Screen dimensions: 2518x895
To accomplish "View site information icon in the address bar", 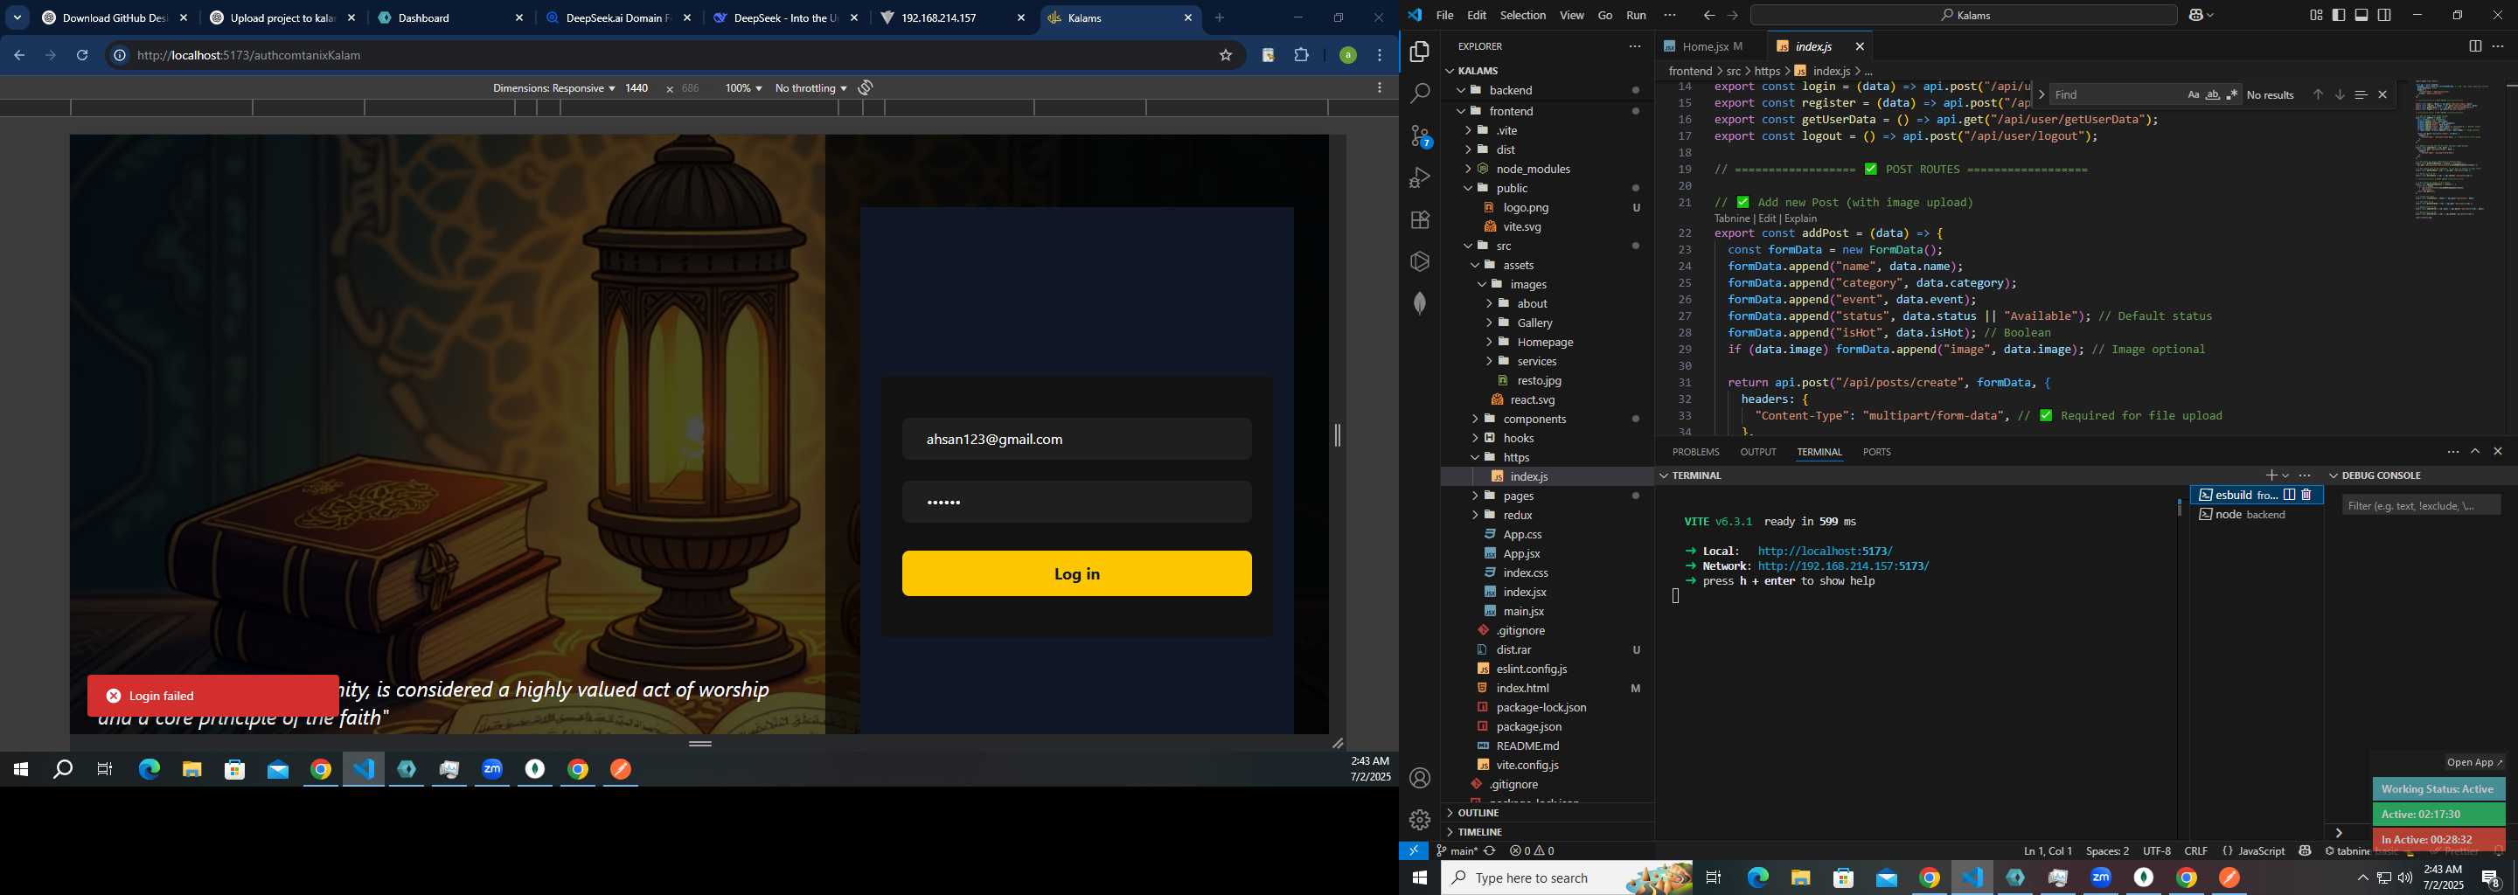I will click(119, 56).
